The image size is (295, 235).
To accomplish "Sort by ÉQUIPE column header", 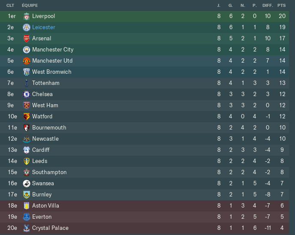I will pos(30,6).
